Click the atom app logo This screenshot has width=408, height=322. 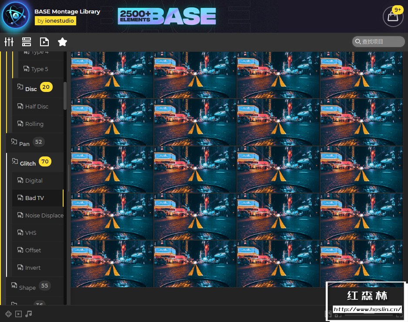point(16,15)
